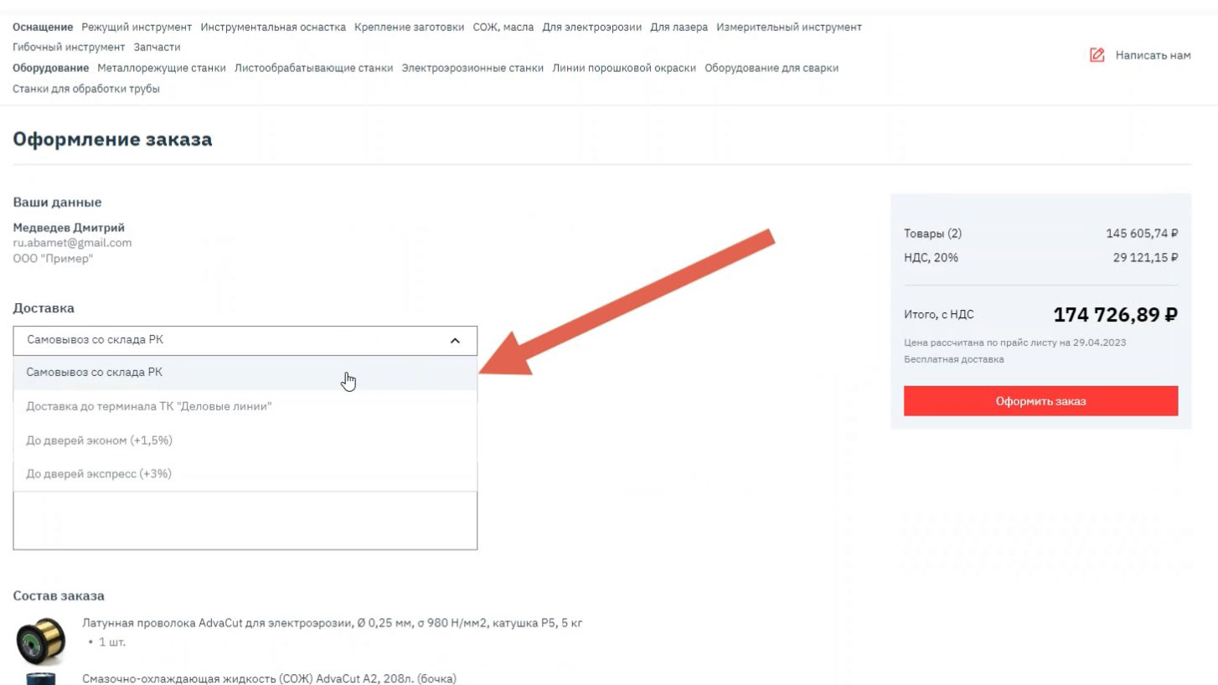Click the Состав заказа heading
Viewport: 1218px width, 685px height.
[59, 596]
